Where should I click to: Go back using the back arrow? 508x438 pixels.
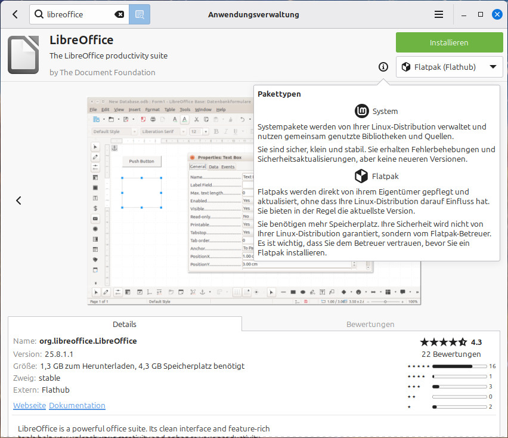[x=15, y=14]
